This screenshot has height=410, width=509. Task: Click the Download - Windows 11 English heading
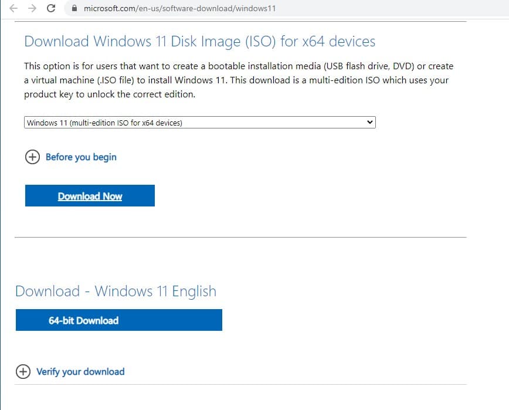tap(116, 292)
